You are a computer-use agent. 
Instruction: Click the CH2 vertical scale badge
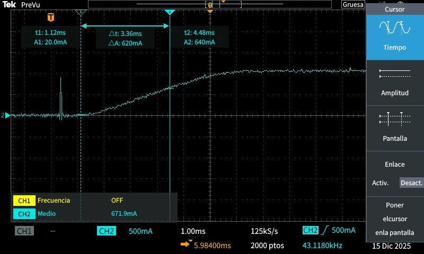(107, 231)
